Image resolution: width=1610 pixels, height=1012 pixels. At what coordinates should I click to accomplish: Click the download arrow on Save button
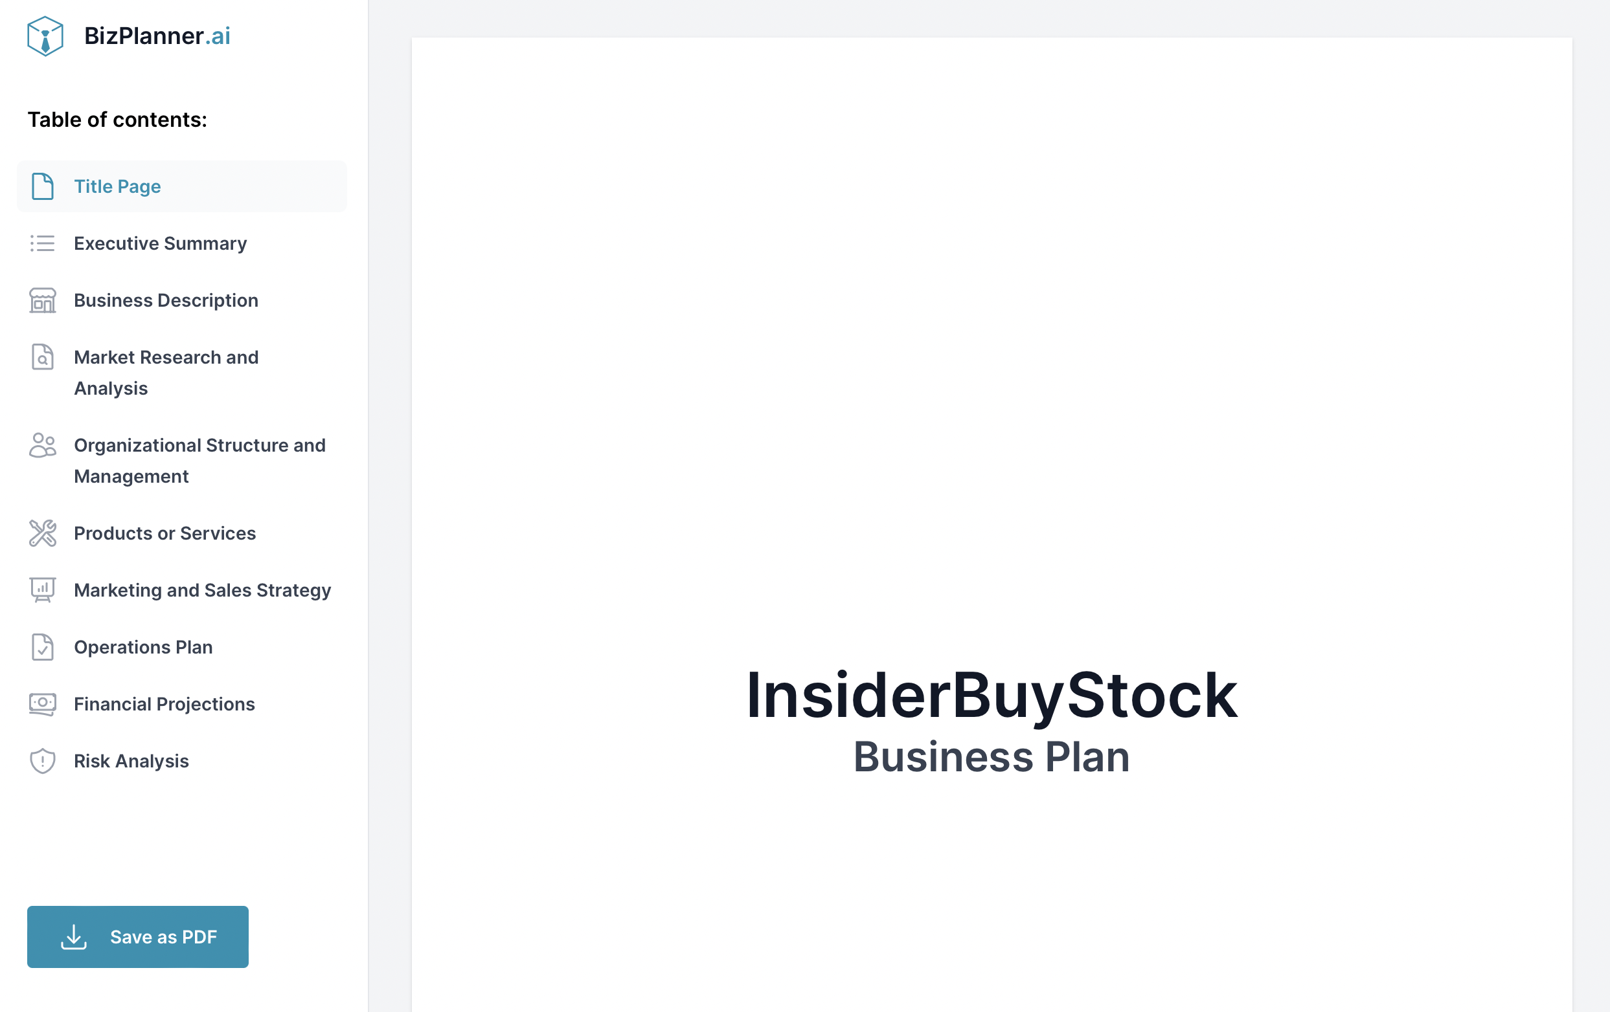tap(74, 937)
